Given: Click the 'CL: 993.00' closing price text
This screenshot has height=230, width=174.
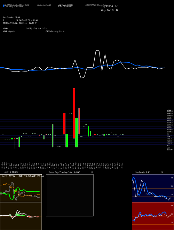Looking at the screenshot, I should point(65,6).
